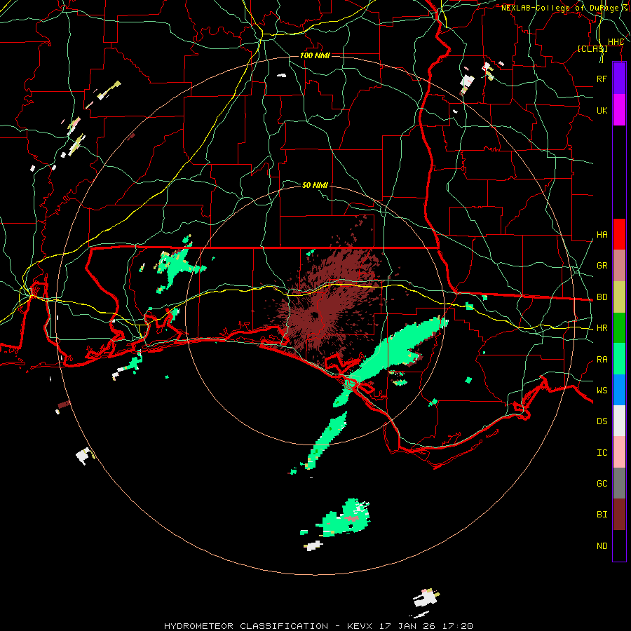This screenshot has width=631, height=631.
Task: Click the KEVX radar site identifier
Action: pyautogui.click(x=360, y=626)
